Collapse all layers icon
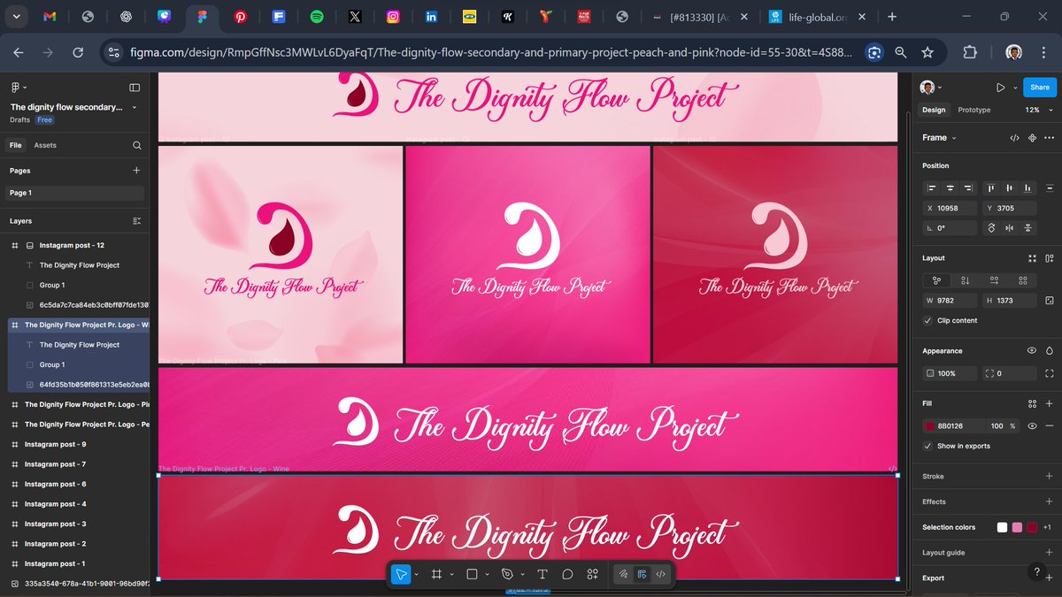 pos(136,221)
